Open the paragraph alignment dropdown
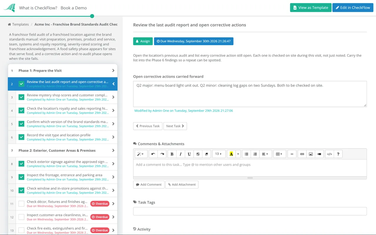The width and height of the screenshot is (376, 235). point(265,154)
